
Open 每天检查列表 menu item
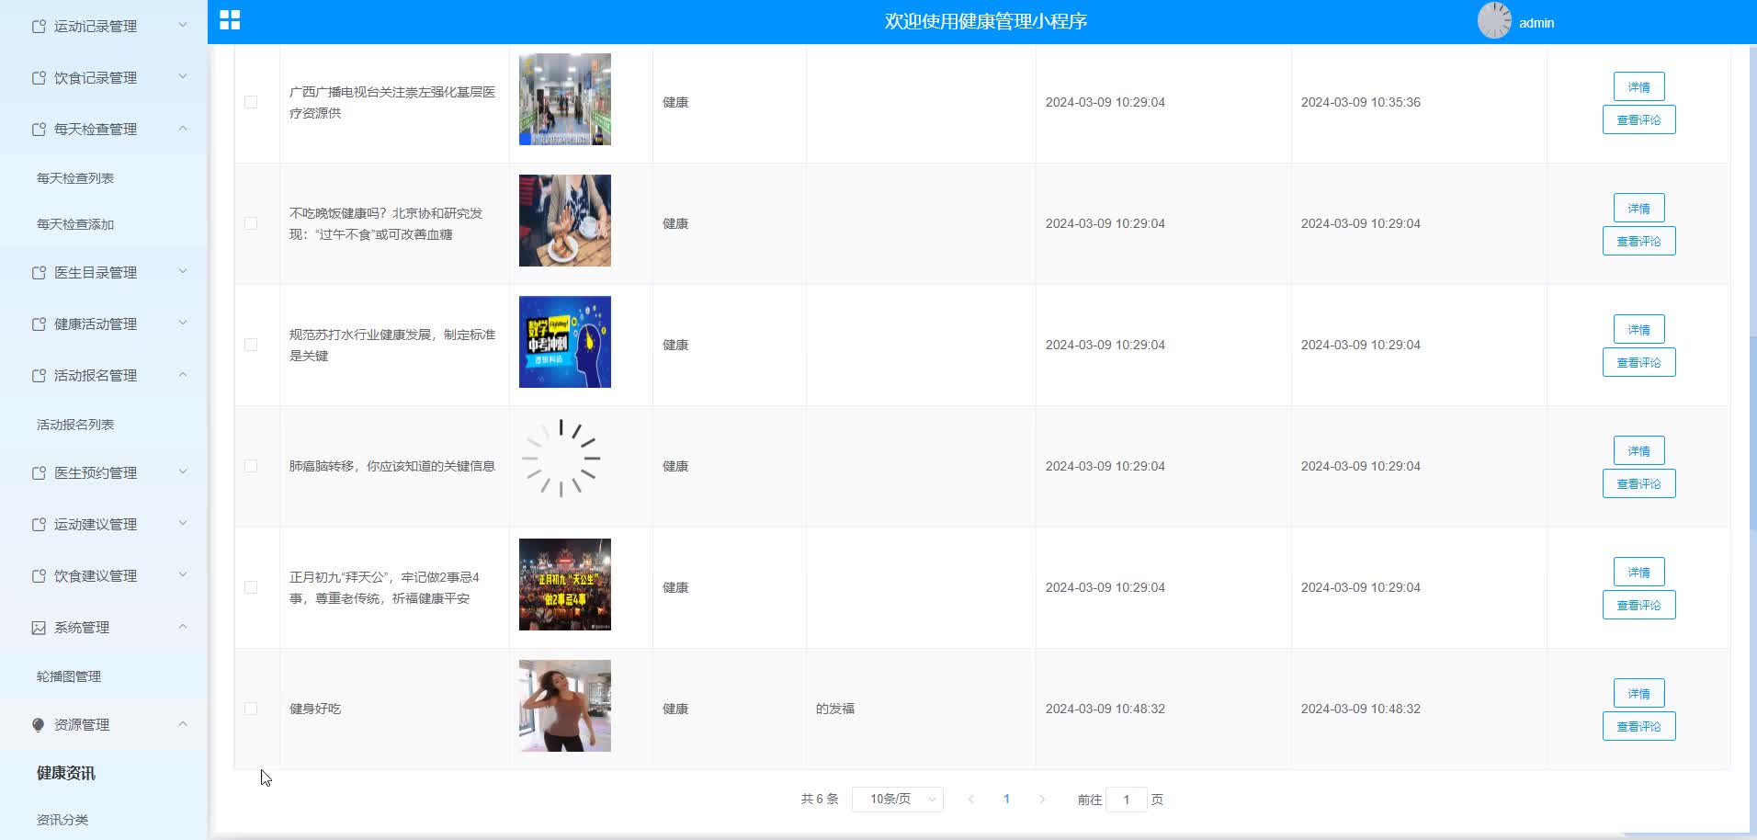point(75,178)
